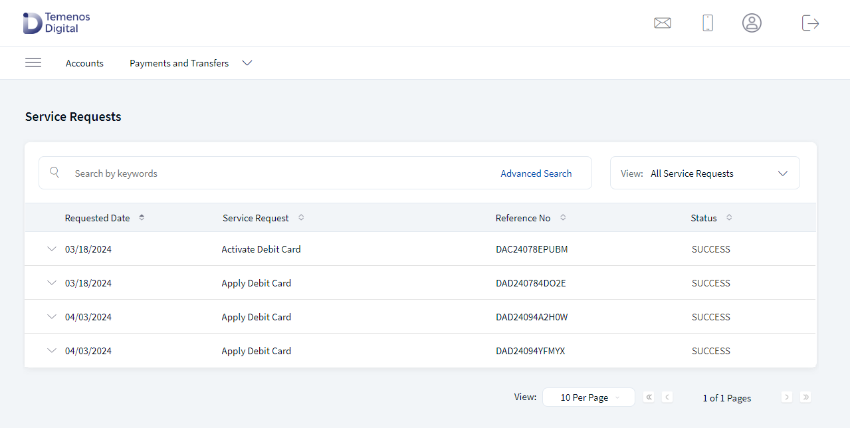This screenshot has height=428, width=850.
Task: Sort by Status column arrows
Action: [x=729, y=217]
